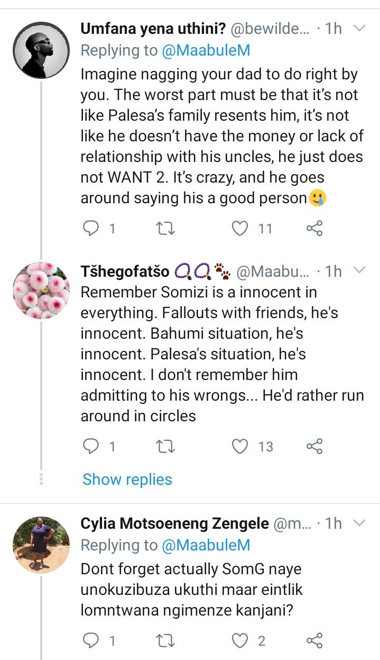Retweet Umfana yena uthini's tweet

[166, 228]
